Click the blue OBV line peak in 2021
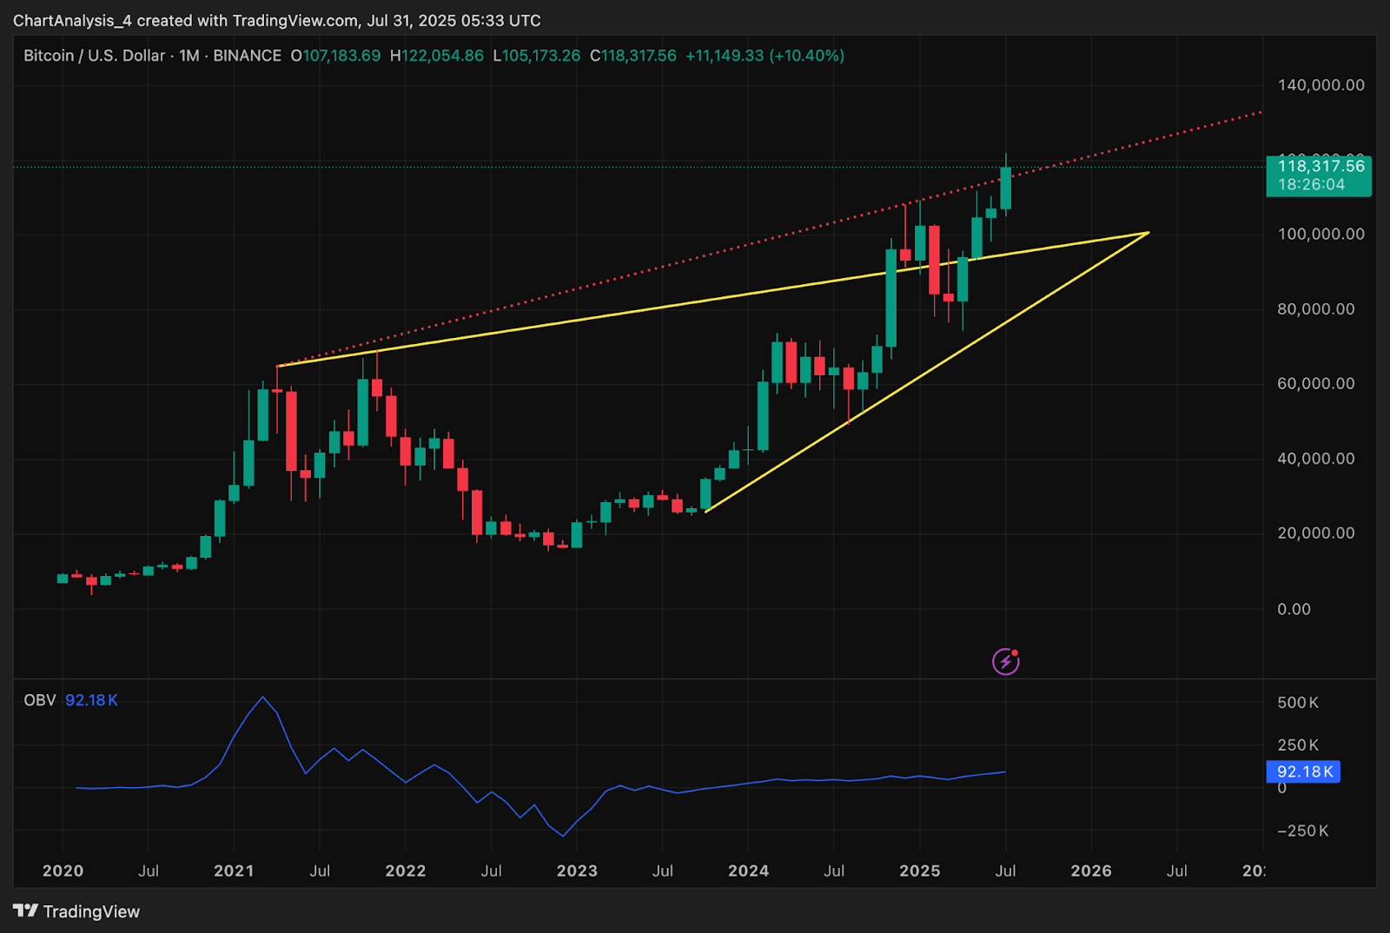 (263, 698)
